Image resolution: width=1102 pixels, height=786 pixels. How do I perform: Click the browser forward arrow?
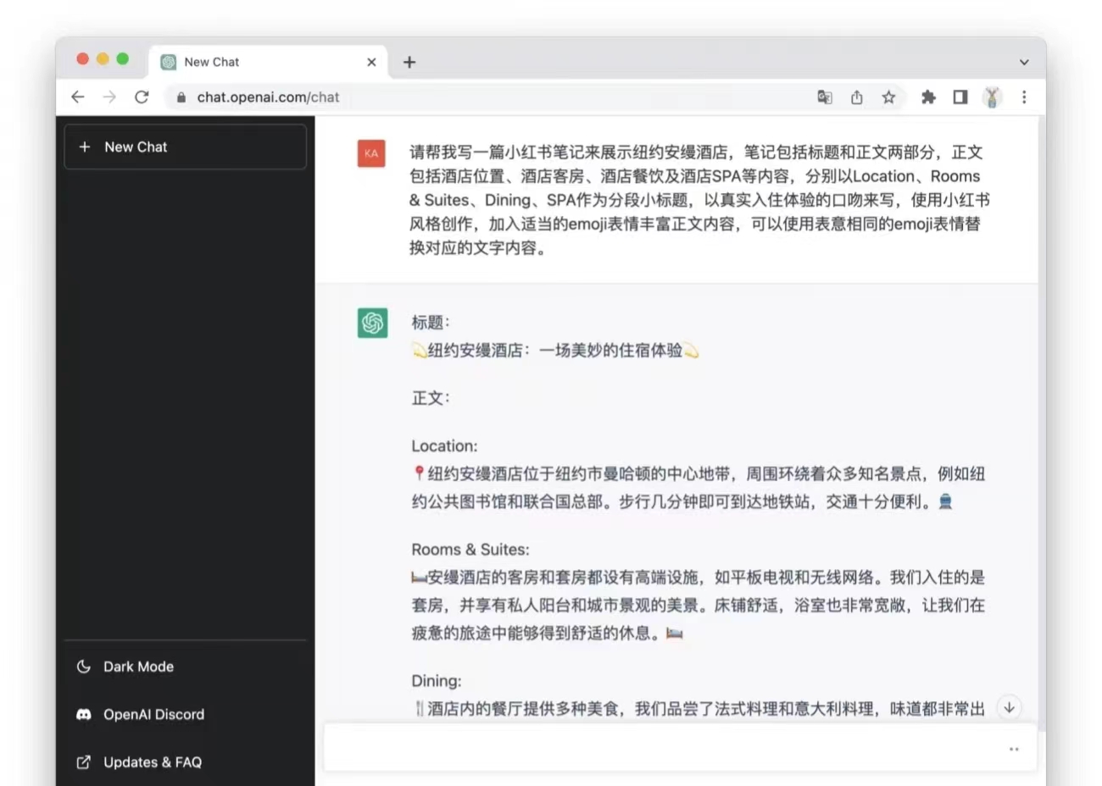coord(109,97)
